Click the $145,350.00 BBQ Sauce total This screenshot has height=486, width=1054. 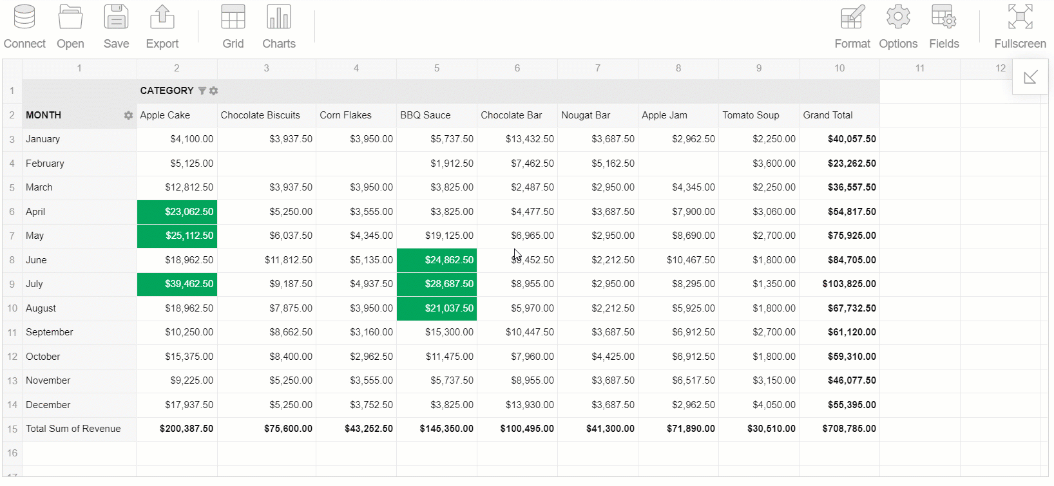coord(437,429)
